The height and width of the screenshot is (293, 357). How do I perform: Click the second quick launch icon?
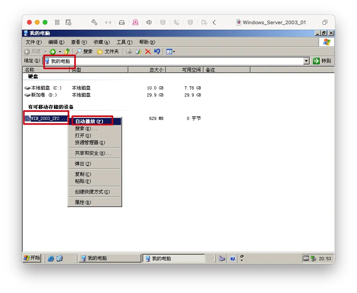59,259
